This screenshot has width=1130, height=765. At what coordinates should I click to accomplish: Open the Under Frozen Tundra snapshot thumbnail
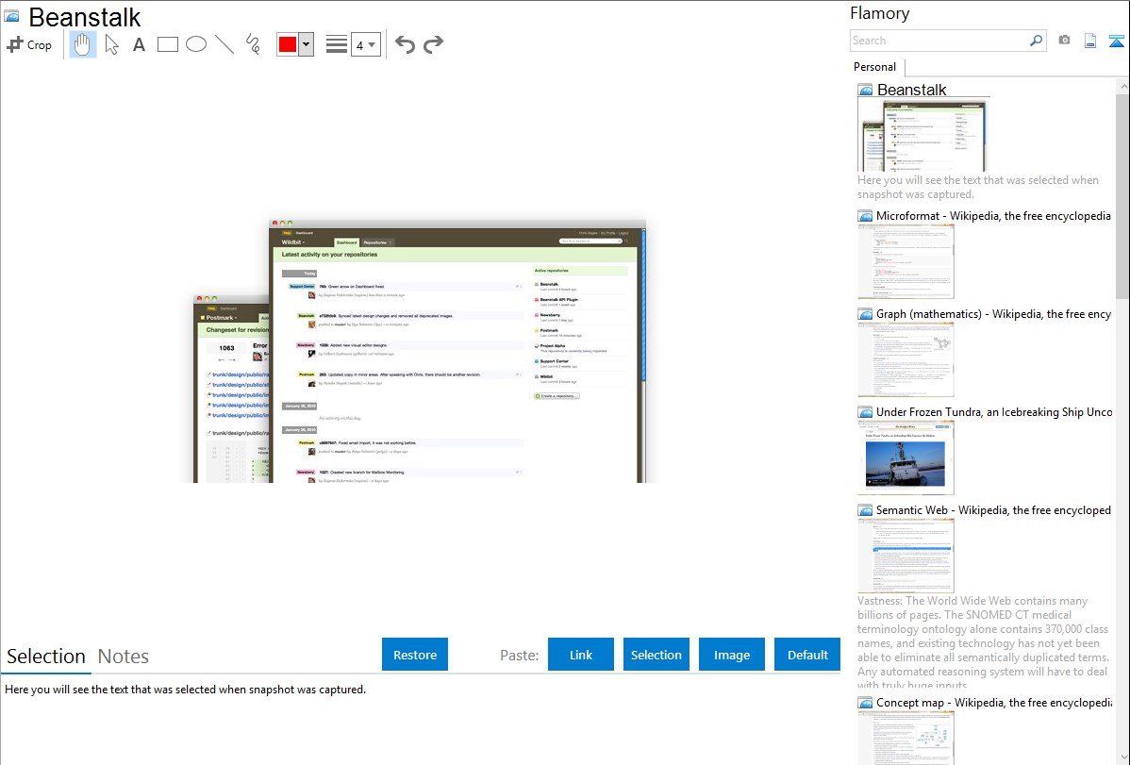point(906,457)
